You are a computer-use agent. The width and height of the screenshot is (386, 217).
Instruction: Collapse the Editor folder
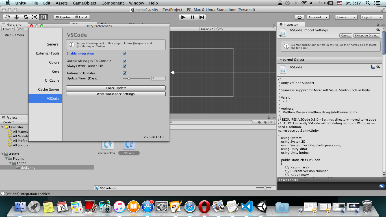click(10, 163)
